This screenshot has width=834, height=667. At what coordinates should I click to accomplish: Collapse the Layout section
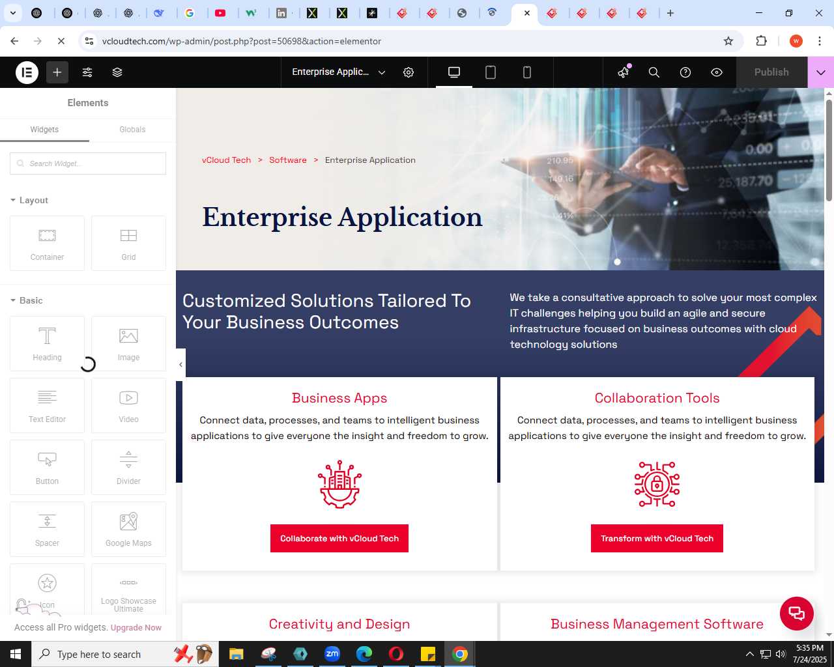click(29, 200)
